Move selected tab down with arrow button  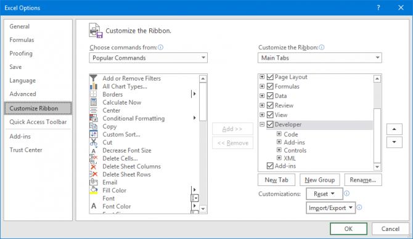[x=395, y=142]
